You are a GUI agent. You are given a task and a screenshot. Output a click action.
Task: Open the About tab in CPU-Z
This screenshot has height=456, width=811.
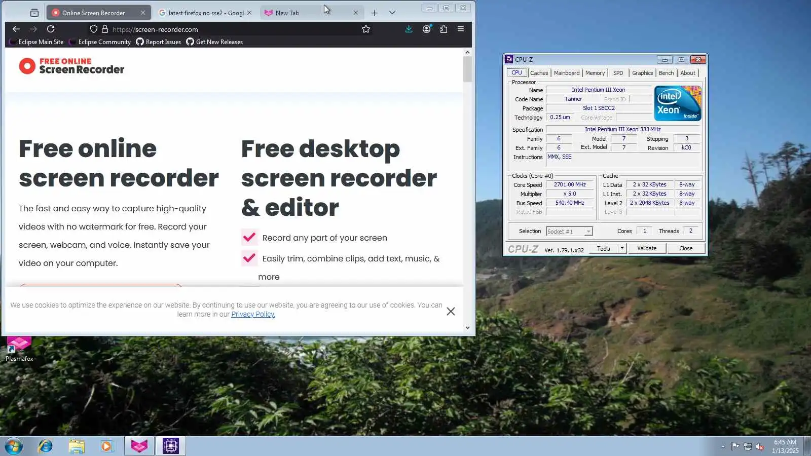tap(688, 73)
